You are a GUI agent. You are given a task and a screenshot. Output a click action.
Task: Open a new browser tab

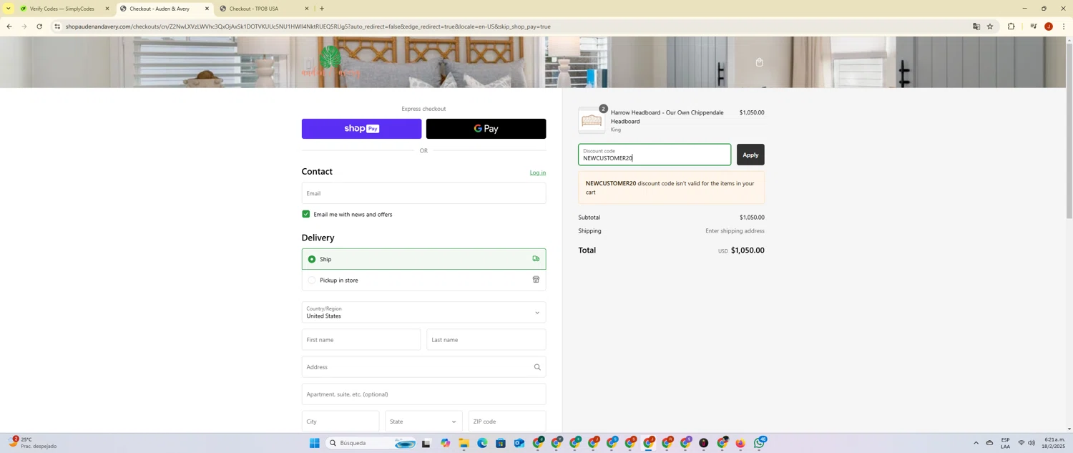coord(322,9)
